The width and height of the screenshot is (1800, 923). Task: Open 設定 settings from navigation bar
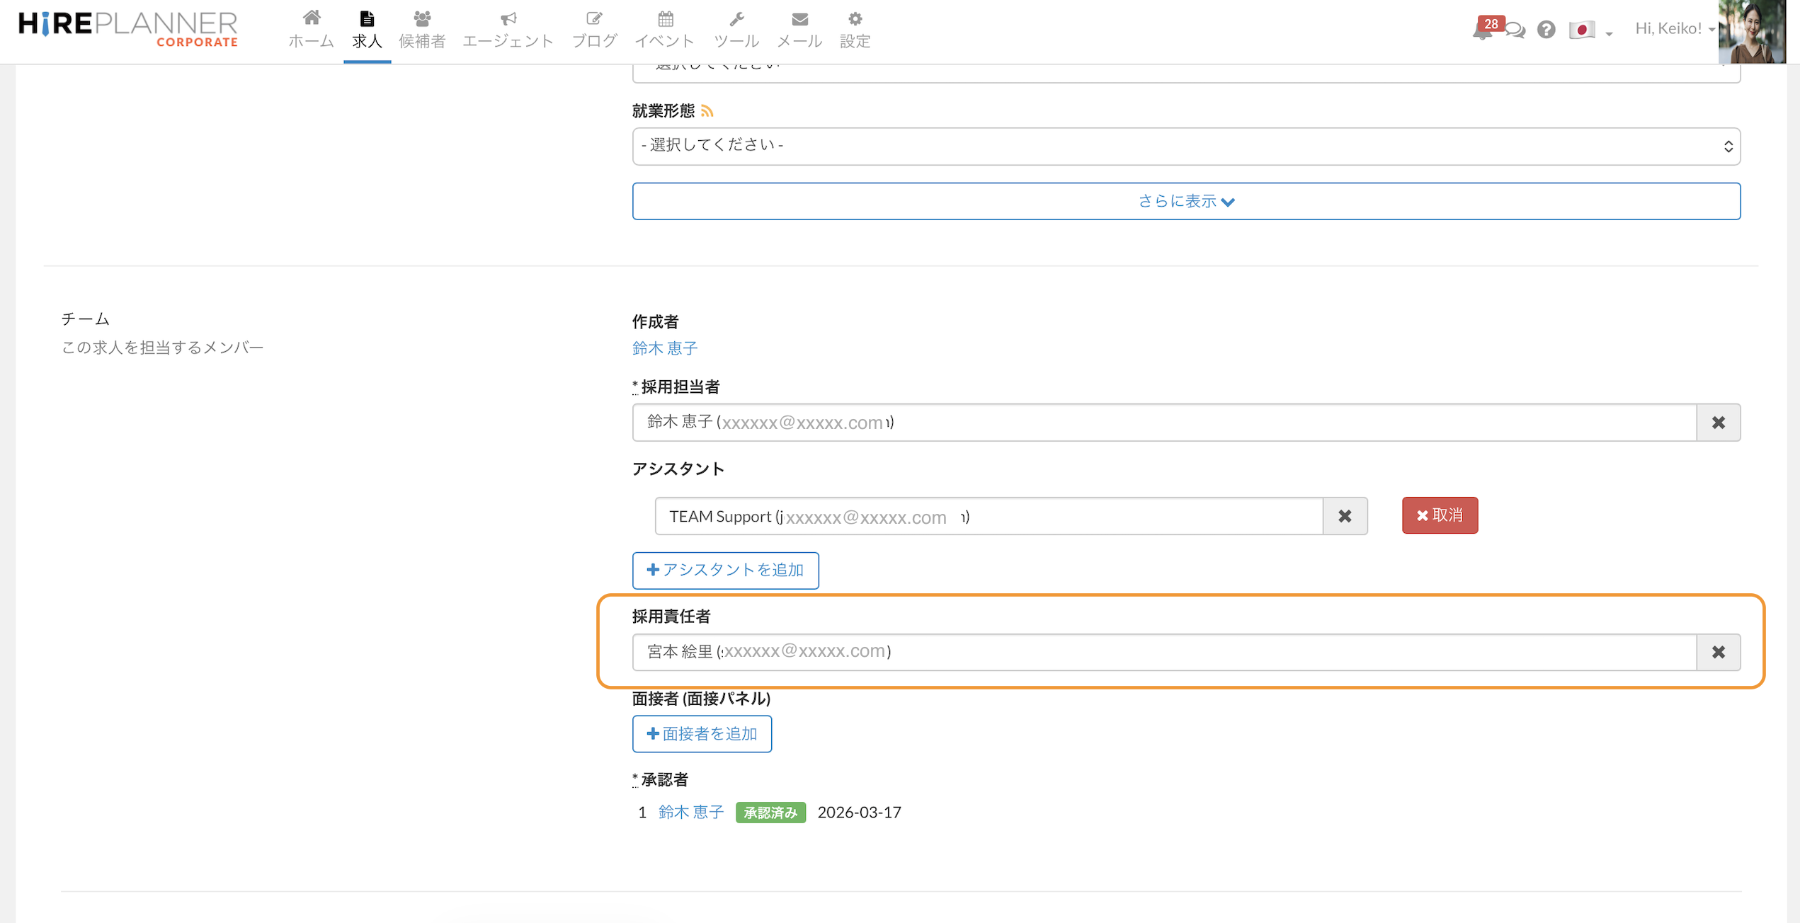pyautogui.click(x=855, y=30)
